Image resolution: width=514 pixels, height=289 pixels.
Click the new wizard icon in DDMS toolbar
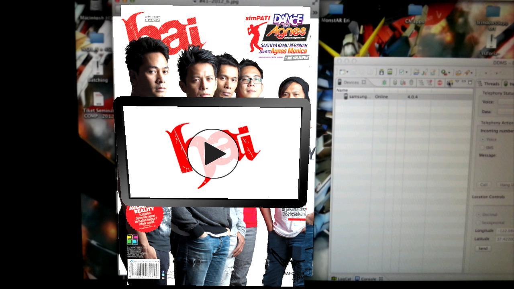pyautogui.click(x=342, y=72)
